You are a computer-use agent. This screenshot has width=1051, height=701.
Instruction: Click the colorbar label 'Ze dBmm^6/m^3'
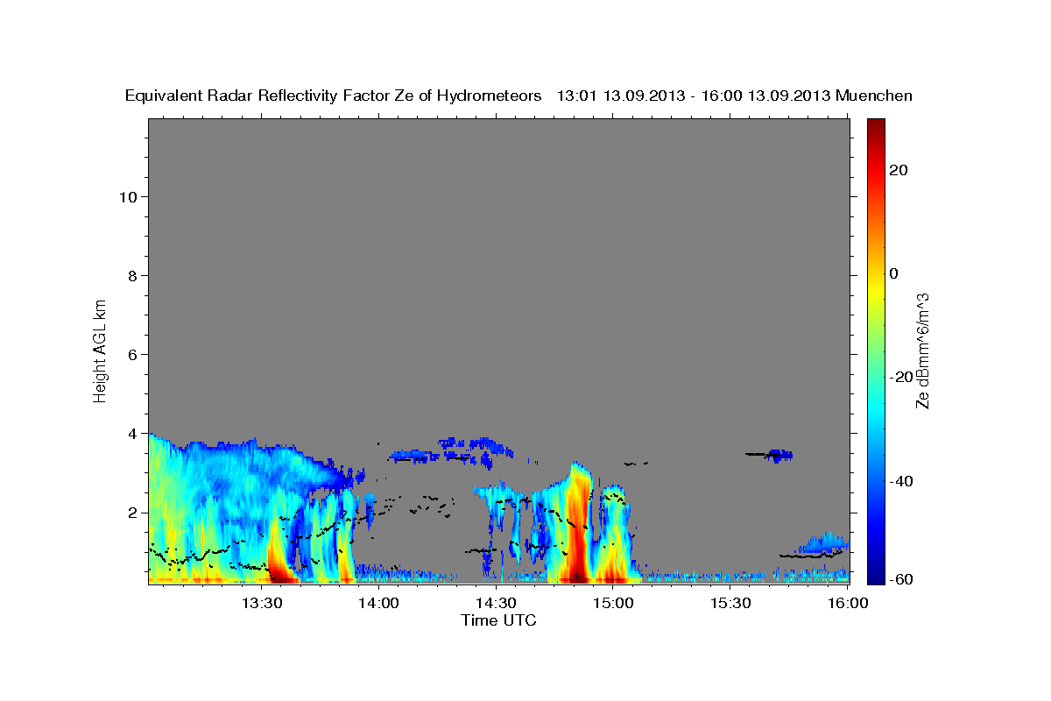click(x=922, y=350)
